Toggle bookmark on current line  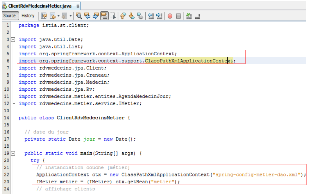(x=140, y=16)
